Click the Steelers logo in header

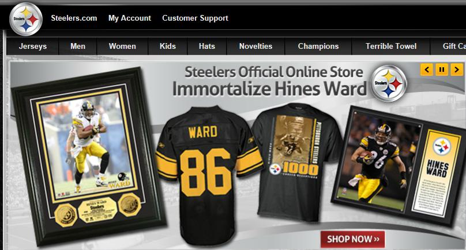pyautogui.click(x=26, y=20)
